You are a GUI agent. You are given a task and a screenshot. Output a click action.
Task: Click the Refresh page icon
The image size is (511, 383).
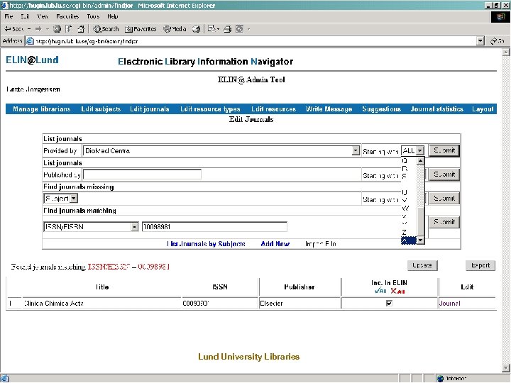point(69,29)
